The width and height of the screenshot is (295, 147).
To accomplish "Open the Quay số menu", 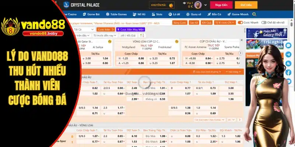I will click(194, 14).
